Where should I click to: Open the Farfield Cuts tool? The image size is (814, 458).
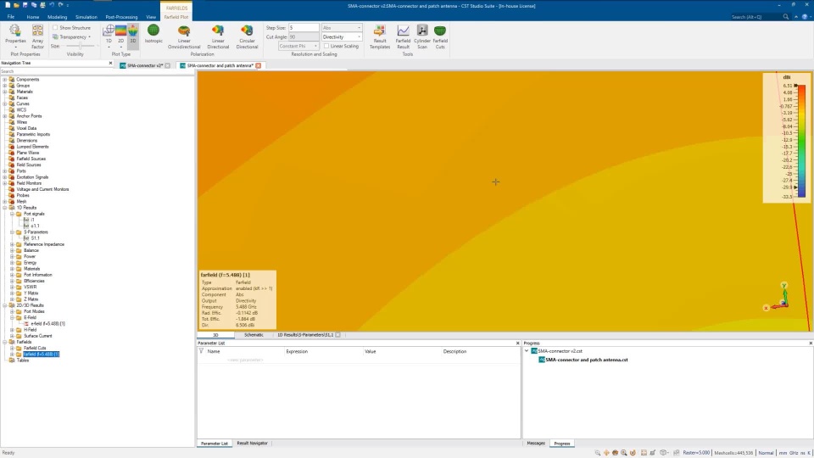pyautogui.click(x=440, y=36)
